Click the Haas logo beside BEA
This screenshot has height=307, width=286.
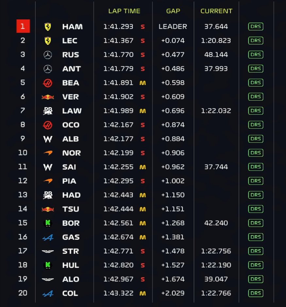(48, 83)
